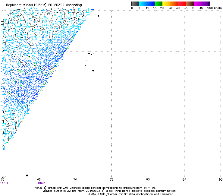This screenshot has width=223, height=196.
Task: Click the longitude label '80'
Action: [x=148, y=179]
